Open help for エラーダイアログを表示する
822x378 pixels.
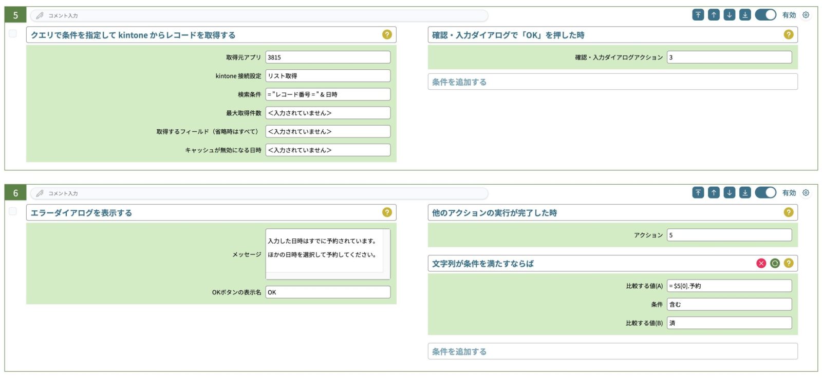click(x=387, y=212)
